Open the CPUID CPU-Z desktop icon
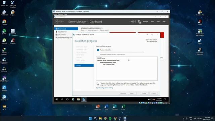This screenshot has width=215, height=121. pos(4,79)
